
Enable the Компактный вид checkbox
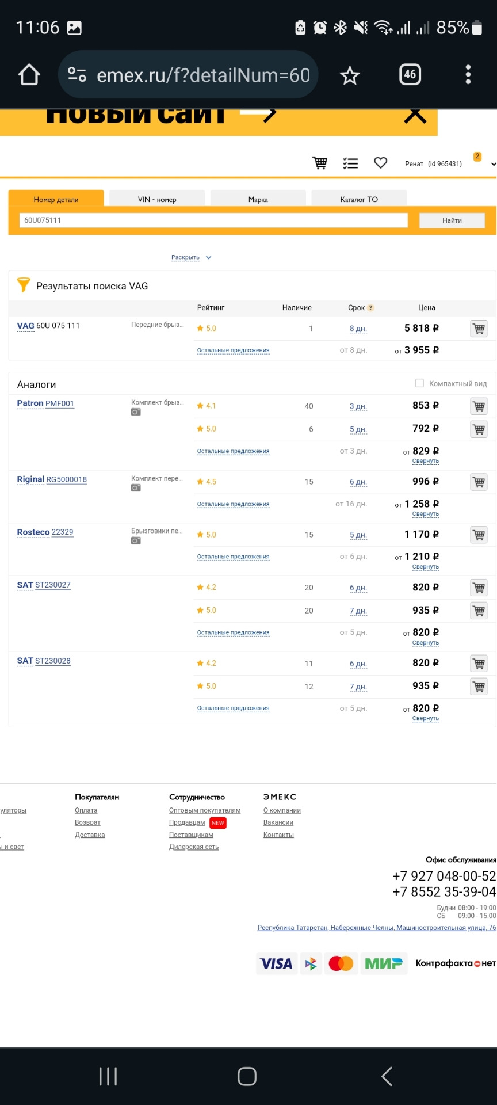(x=419, y=383)
